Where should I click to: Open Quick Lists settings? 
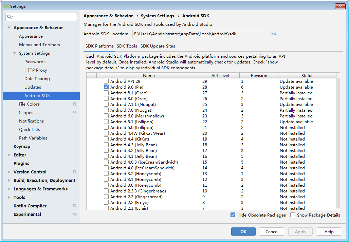(x=30, y=129)
